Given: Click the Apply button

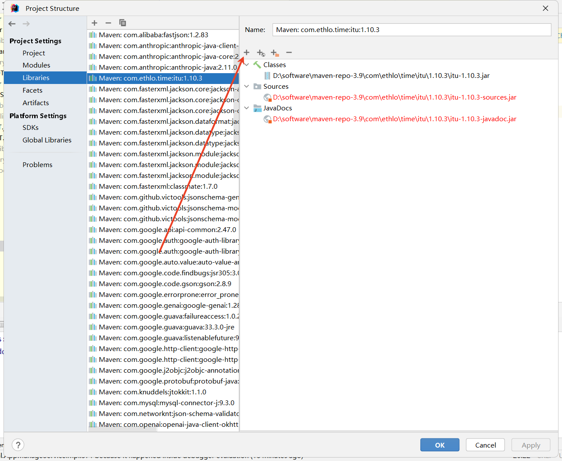Looking at the screenshot, I should [531, 445].
